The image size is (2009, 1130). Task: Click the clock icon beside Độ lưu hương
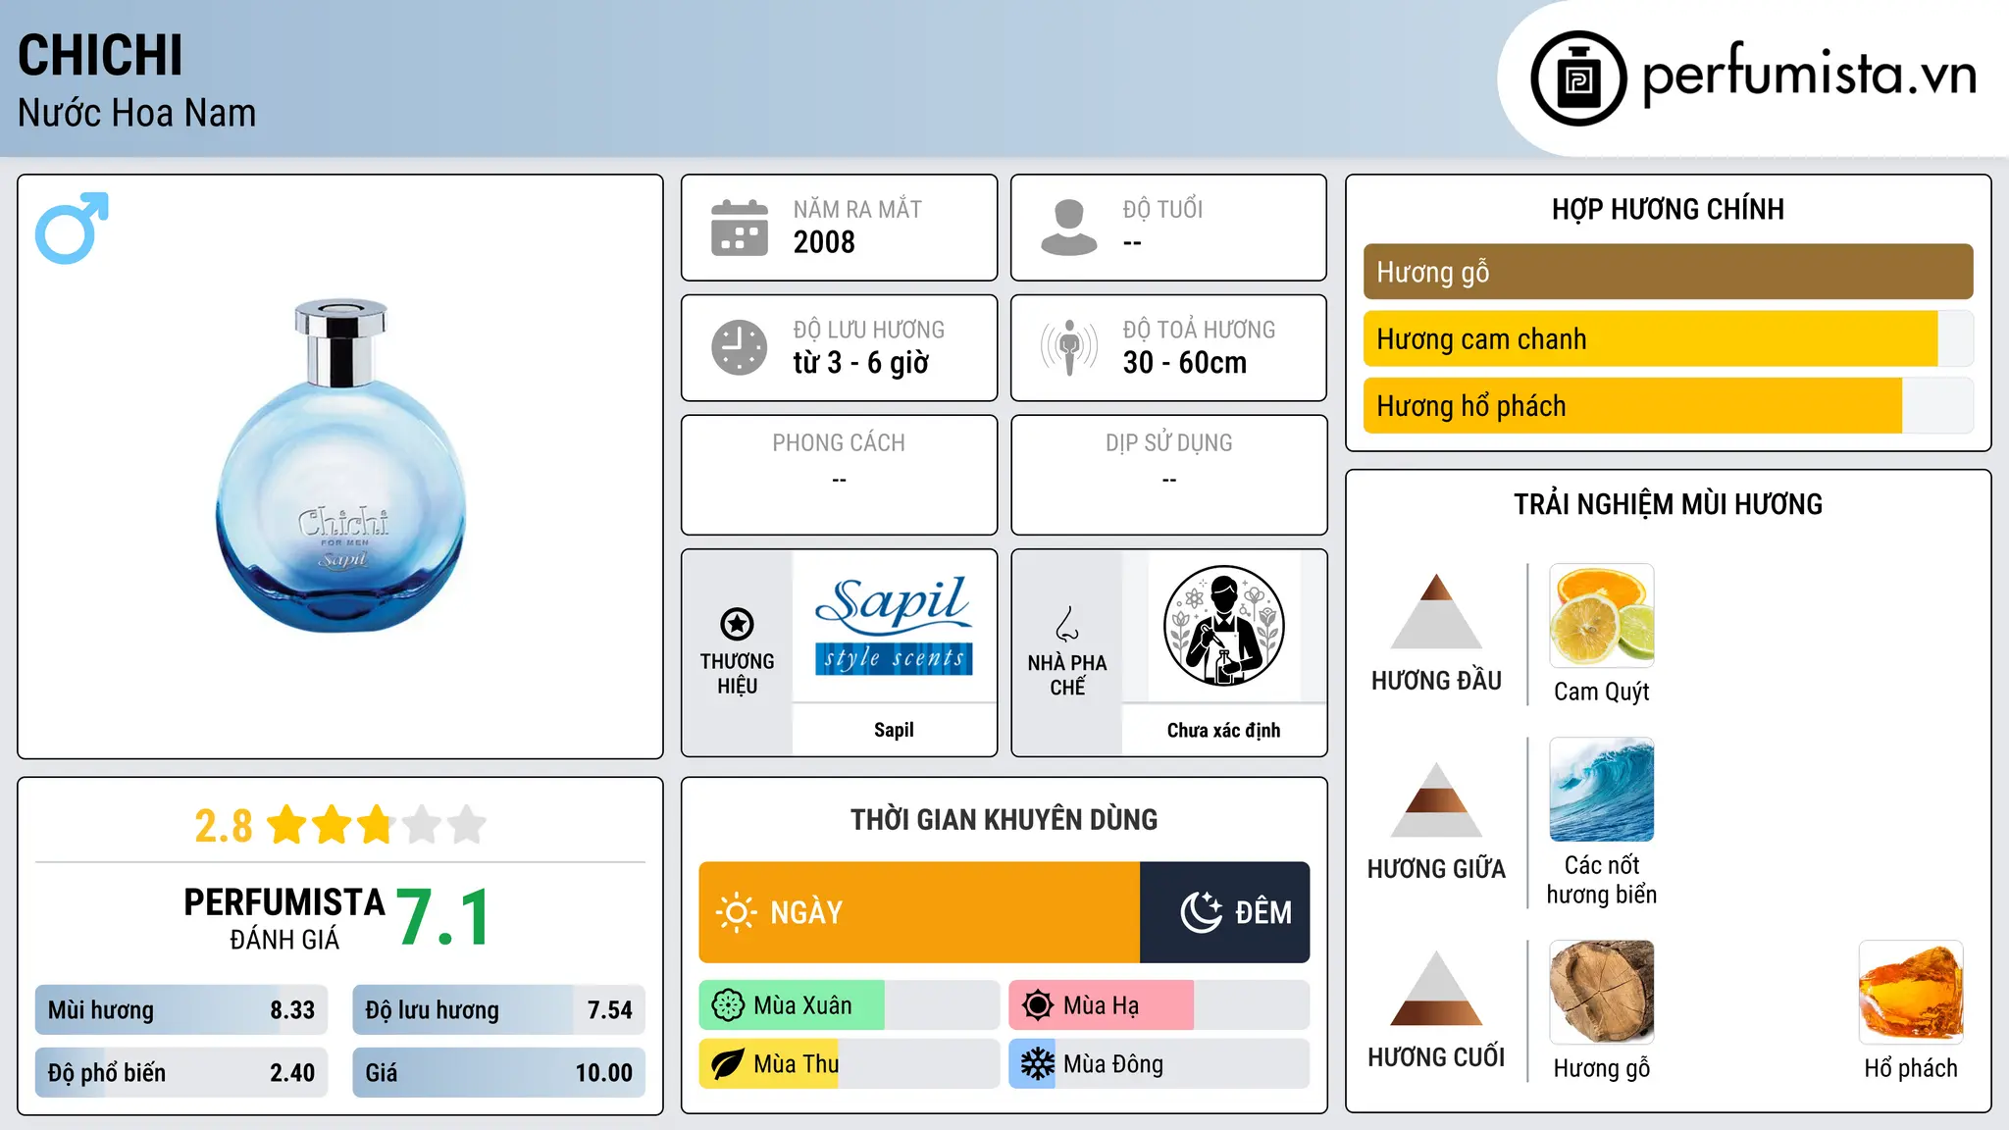click(x=740, y=347)
